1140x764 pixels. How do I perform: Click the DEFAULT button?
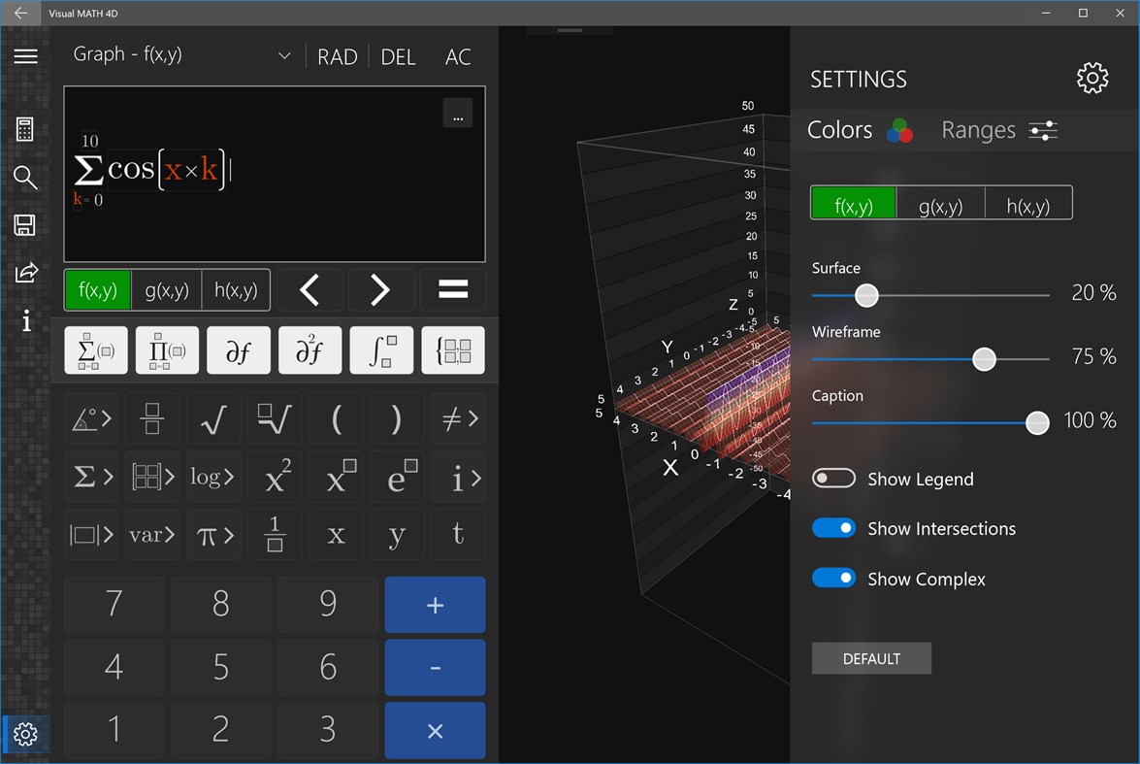coord(871,658)
